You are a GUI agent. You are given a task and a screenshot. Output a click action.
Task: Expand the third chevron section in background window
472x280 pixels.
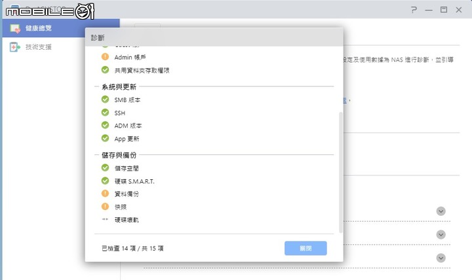[441, 258]
